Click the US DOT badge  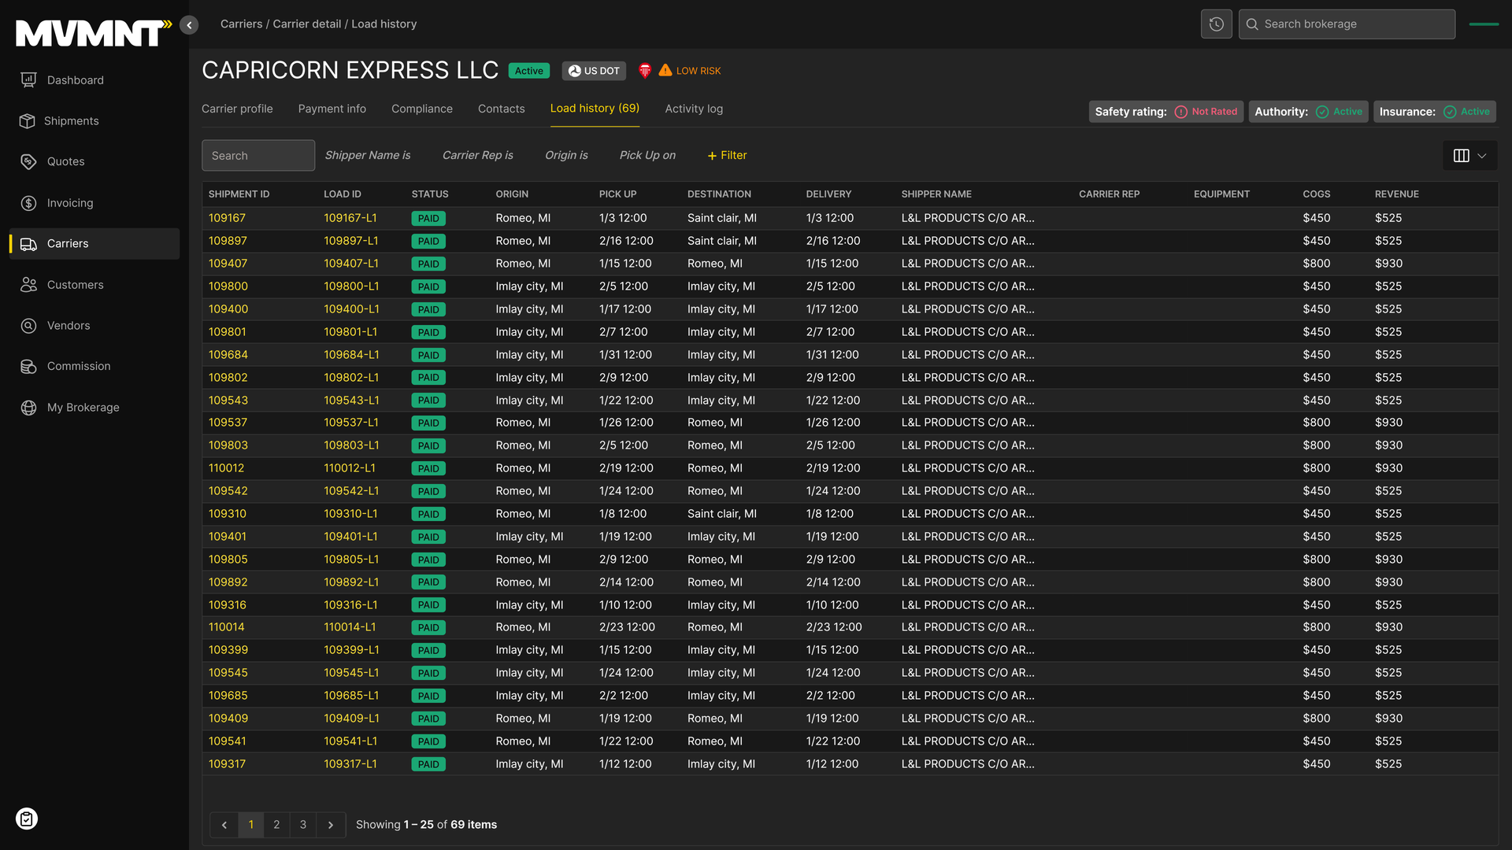tap(594, 71)
